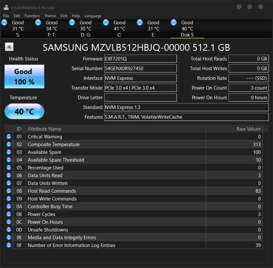Click the status orb for Host Read Commands

(9, 191)
